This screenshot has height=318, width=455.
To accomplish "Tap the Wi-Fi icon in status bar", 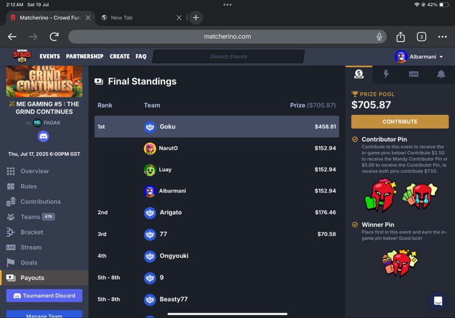I will [x=417, y=5].
